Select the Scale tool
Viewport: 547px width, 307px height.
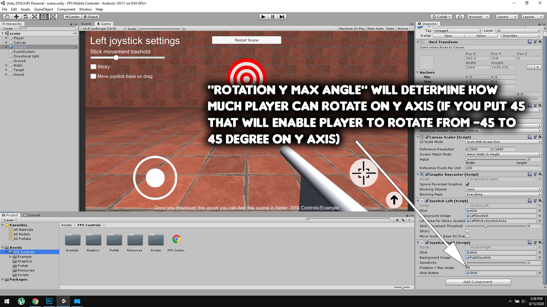(x=34, y=17)
